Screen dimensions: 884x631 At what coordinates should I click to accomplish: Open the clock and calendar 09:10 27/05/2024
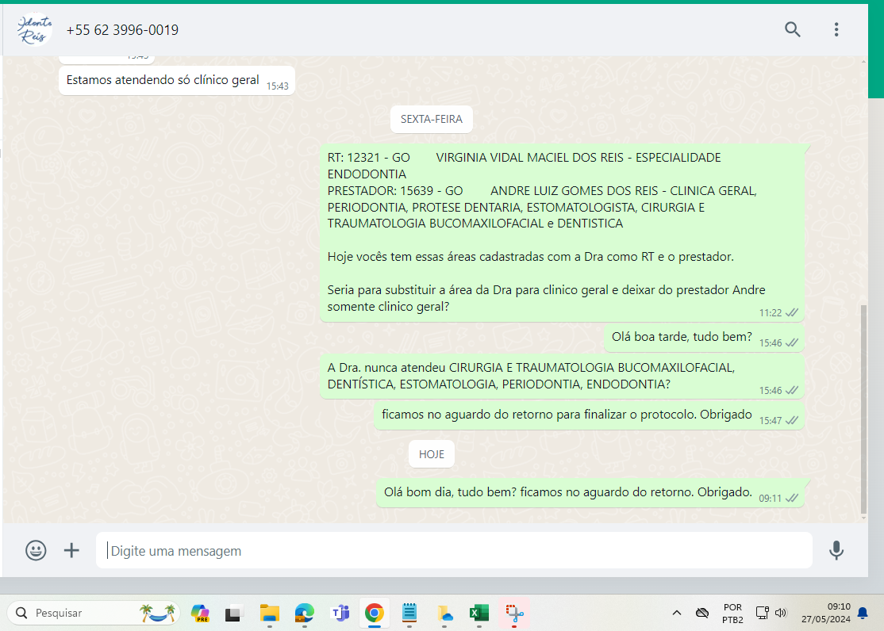pyautogui.click(x=826, y=613)
